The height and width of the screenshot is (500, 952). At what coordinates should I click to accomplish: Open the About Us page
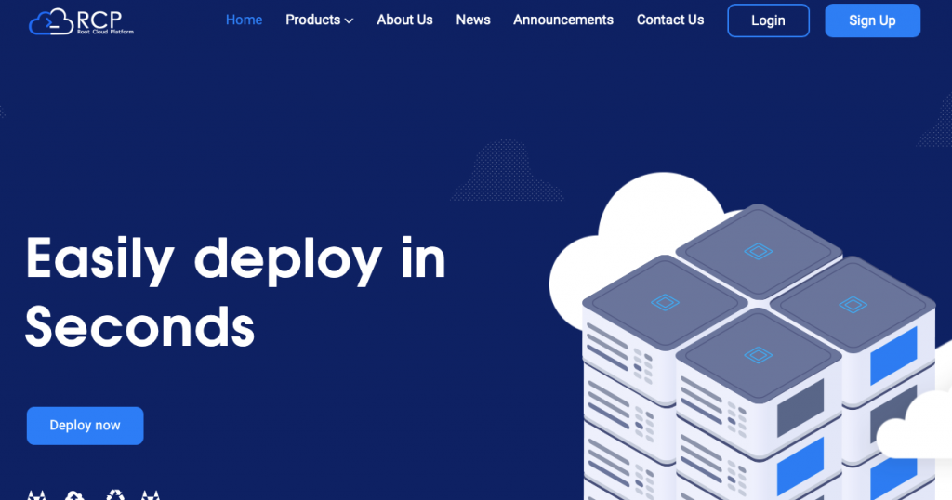(404, 20)
